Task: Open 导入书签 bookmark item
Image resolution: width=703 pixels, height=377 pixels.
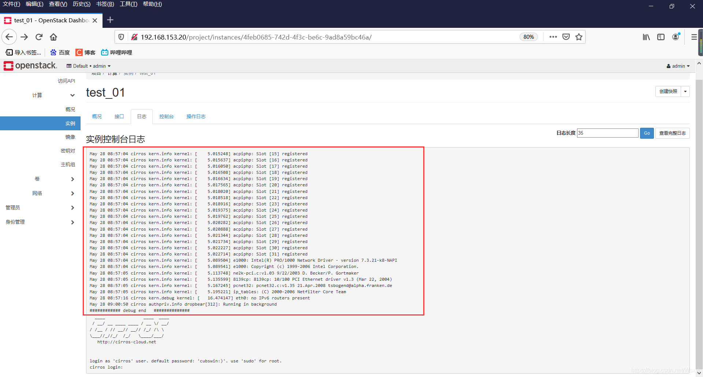Action: point(23,52)
